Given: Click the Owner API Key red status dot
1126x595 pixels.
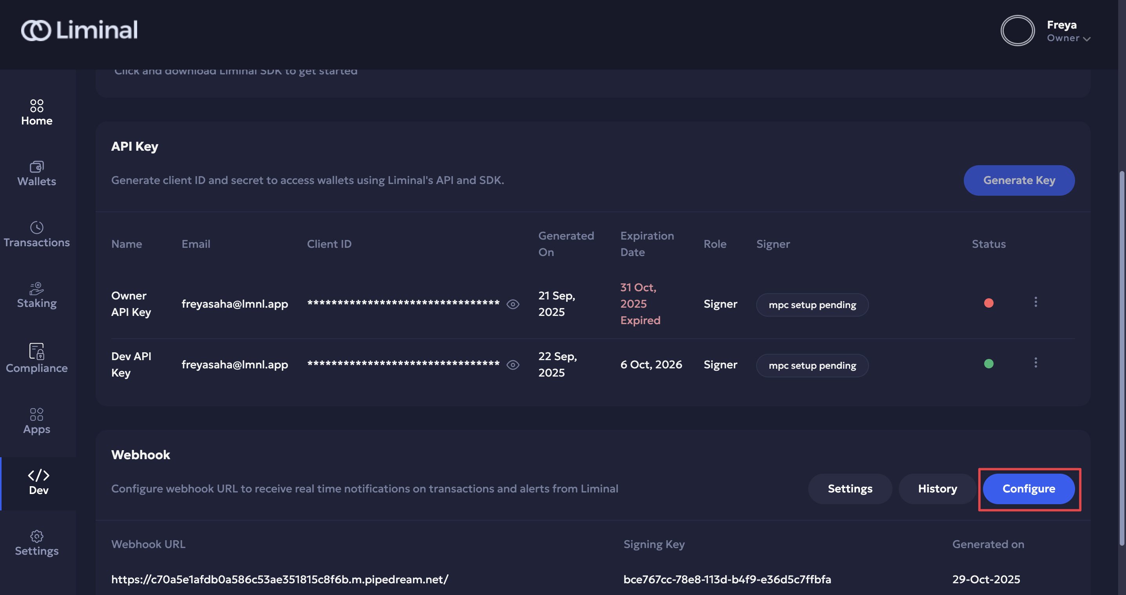Looking at the screenshot, I should click(x=988, y=303).
